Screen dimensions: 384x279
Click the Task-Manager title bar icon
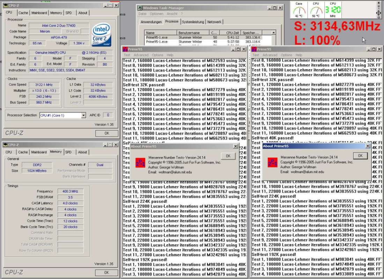tap(140, 8)
